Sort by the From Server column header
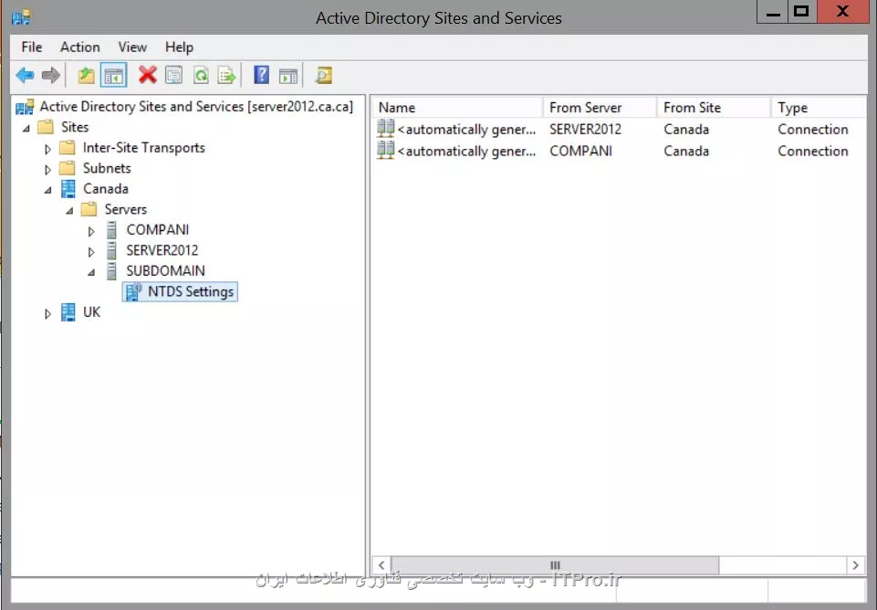 (600, 108)
